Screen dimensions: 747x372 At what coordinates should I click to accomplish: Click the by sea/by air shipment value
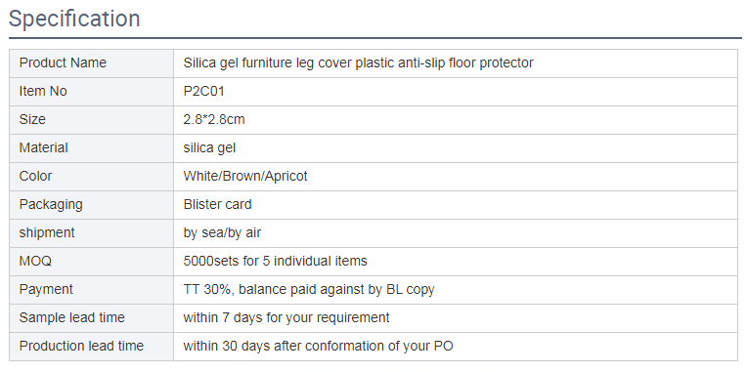coord(222,233)
